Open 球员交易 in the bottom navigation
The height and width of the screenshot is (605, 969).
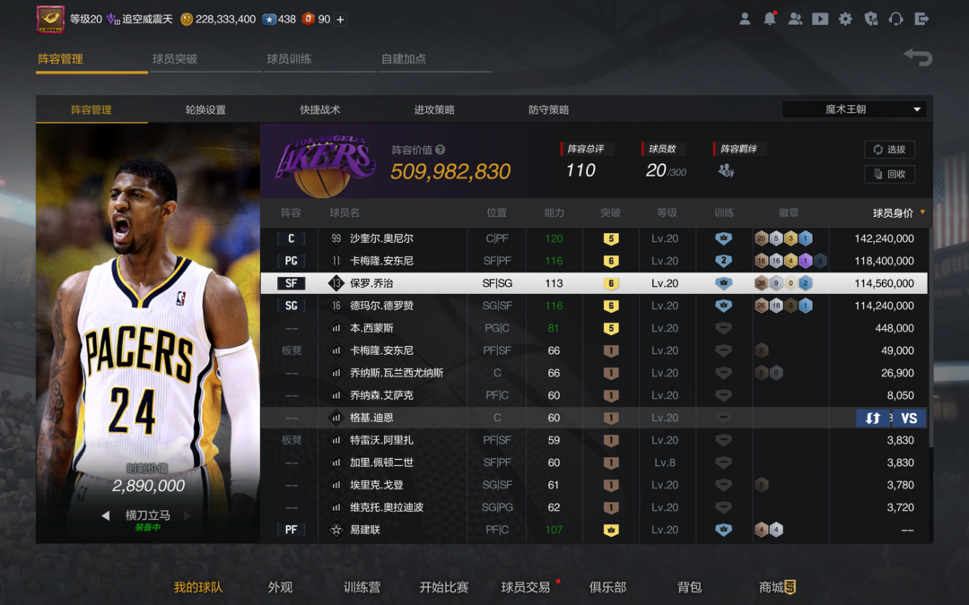[526, 587]
